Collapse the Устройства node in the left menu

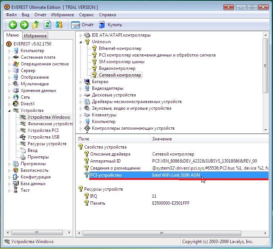coord(9,111)
